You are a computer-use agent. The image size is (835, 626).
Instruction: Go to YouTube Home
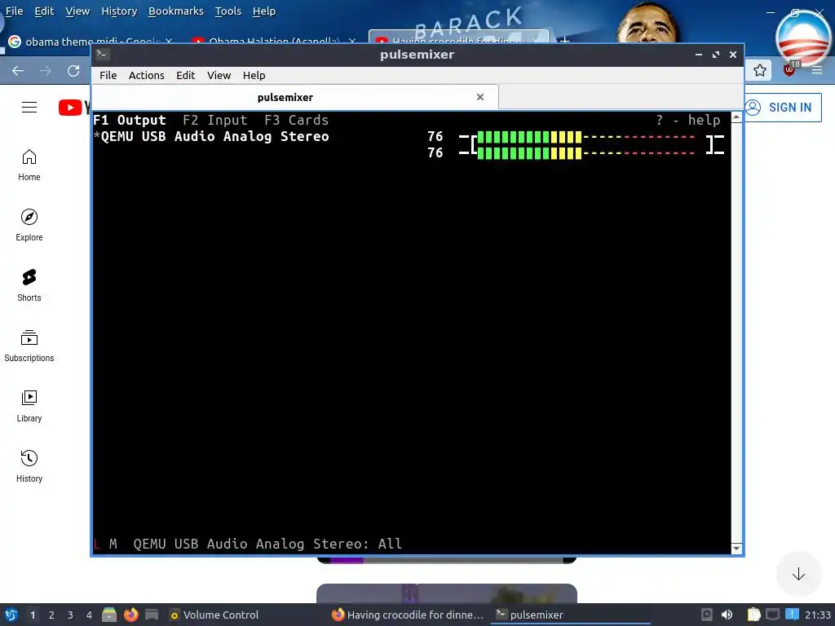tap(29, 165)
